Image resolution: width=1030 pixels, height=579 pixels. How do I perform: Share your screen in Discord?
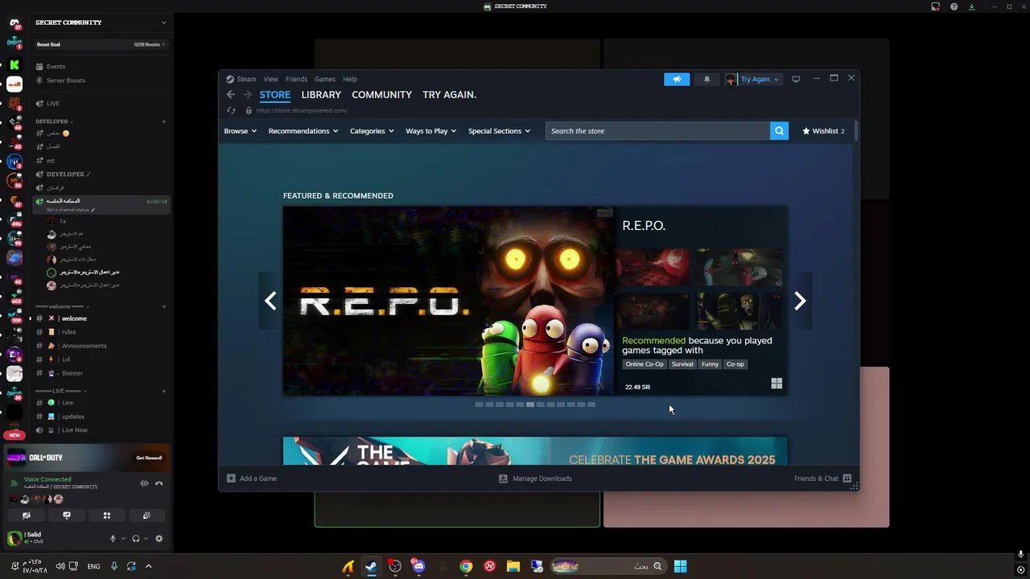pyautogui.click(x=67, y=515)
